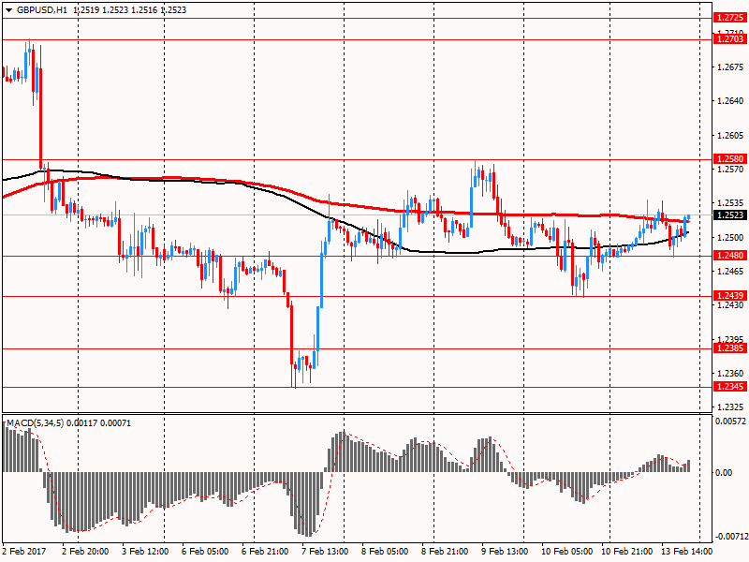Screen dimensions: 749x562
Task: Select the 1.2703 red price label
Action: point(728,39)
